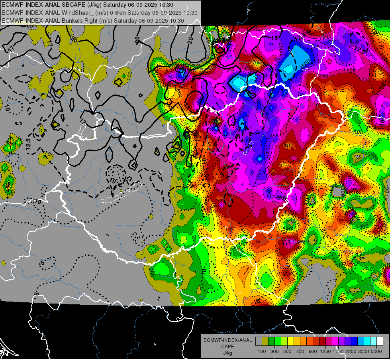This screenshot has width=390, height=359.
Task: Click the legend title ECMWF-INDEX-ANAL
Action: coord(227,340)
